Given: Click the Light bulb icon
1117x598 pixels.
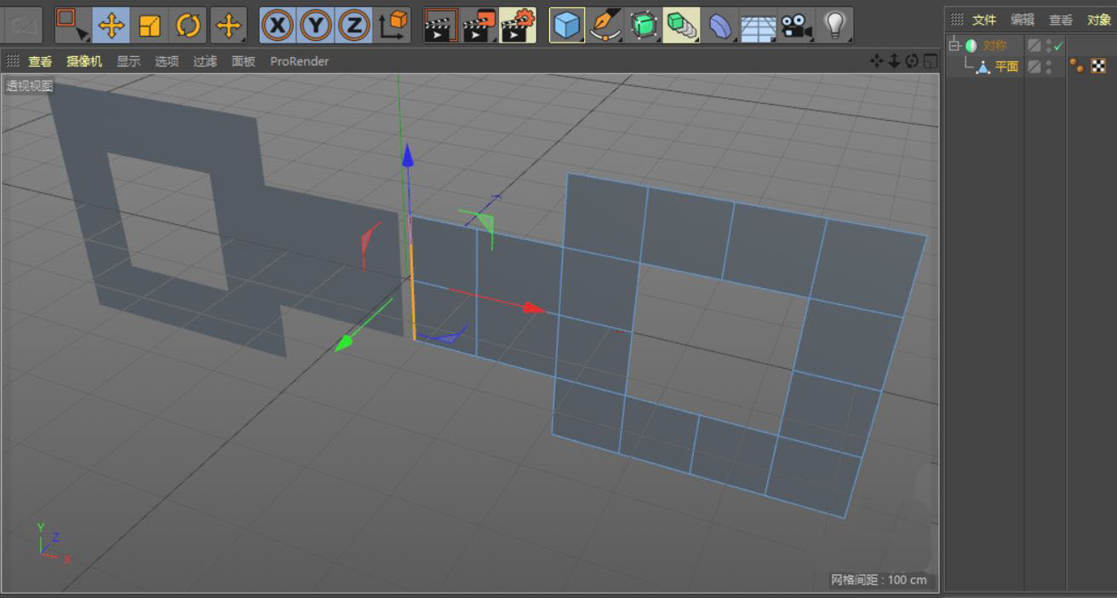Looking at the screenshot, I should pyautogui.click(x=835, y=26).
